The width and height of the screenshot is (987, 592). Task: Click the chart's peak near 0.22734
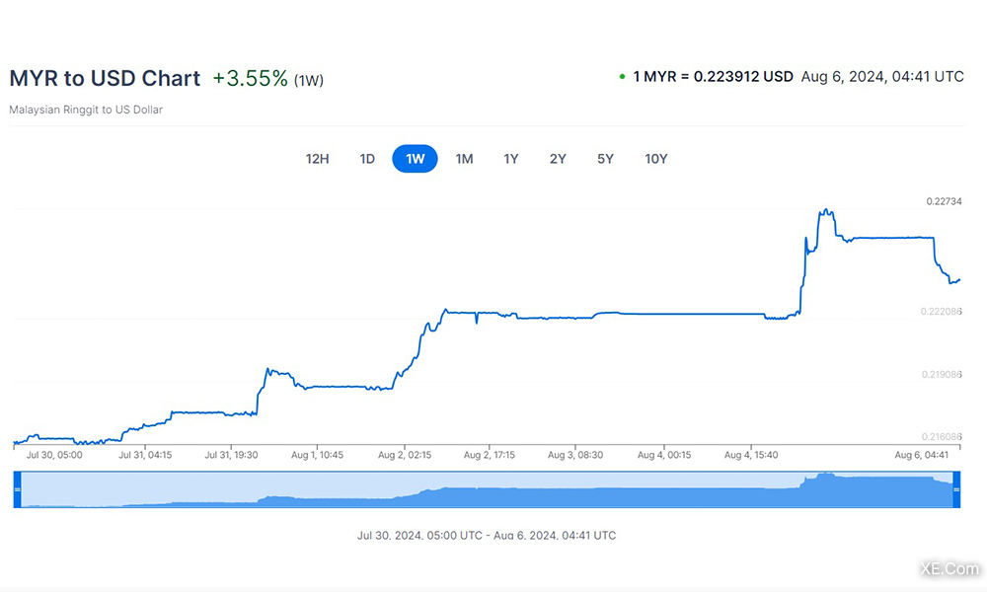pos(825,210)
